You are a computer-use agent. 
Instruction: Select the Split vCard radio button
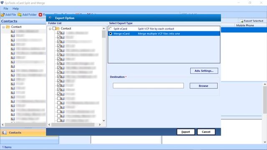point(111,29)
